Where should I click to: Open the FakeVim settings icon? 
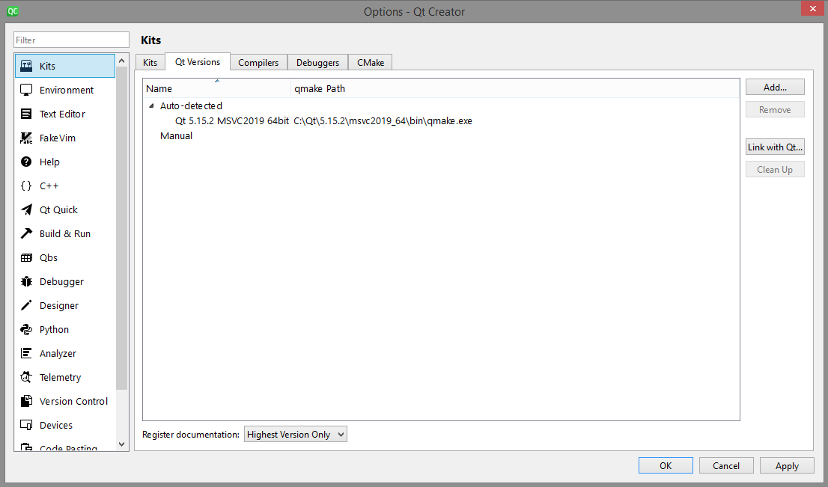pos(26,138)
